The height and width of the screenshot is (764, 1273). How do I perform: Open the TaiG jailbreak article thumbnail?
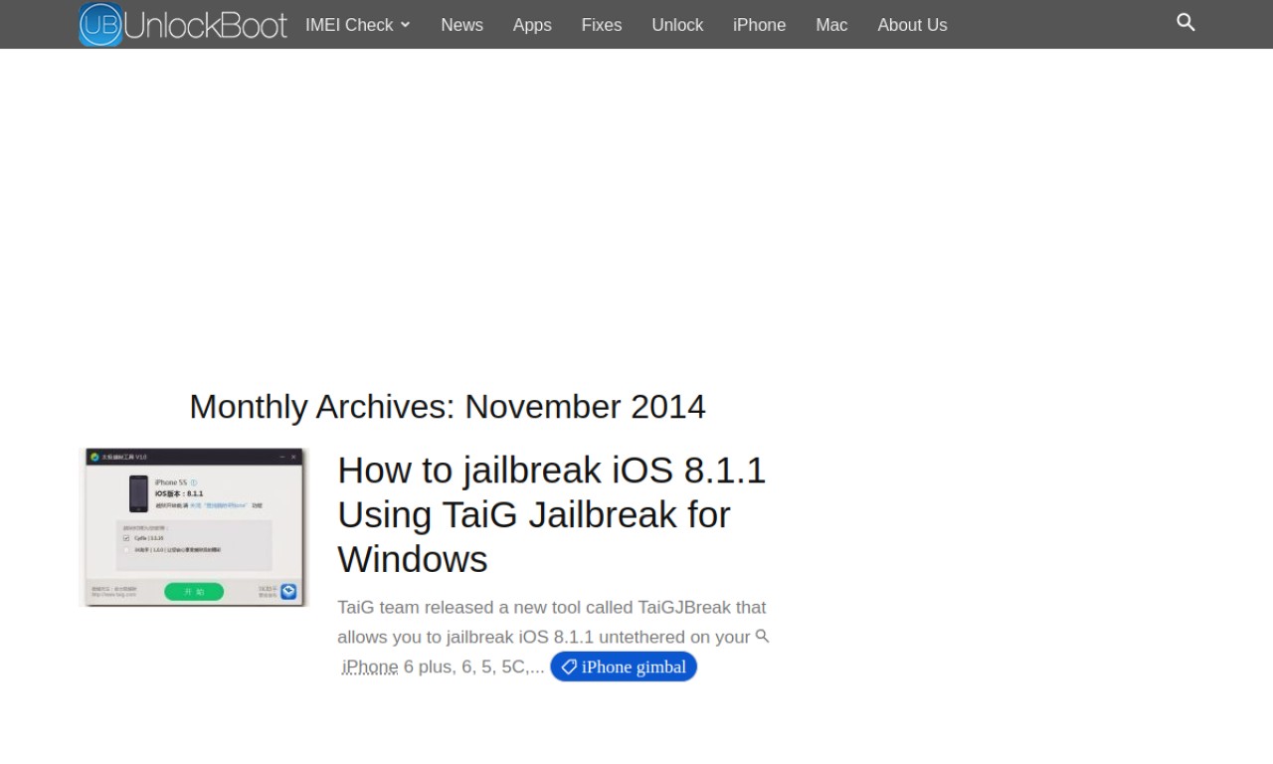click(194, 527)
